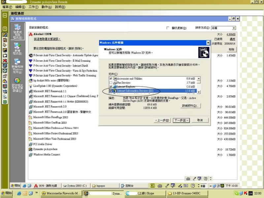Click the keyboard icon on the floating IME toolbar

click(x=188, y=179)
